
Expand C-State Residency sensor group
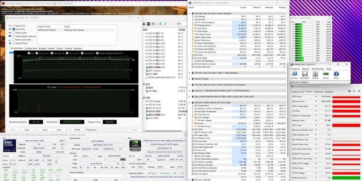pyautogui.click(x=190, y=73)
